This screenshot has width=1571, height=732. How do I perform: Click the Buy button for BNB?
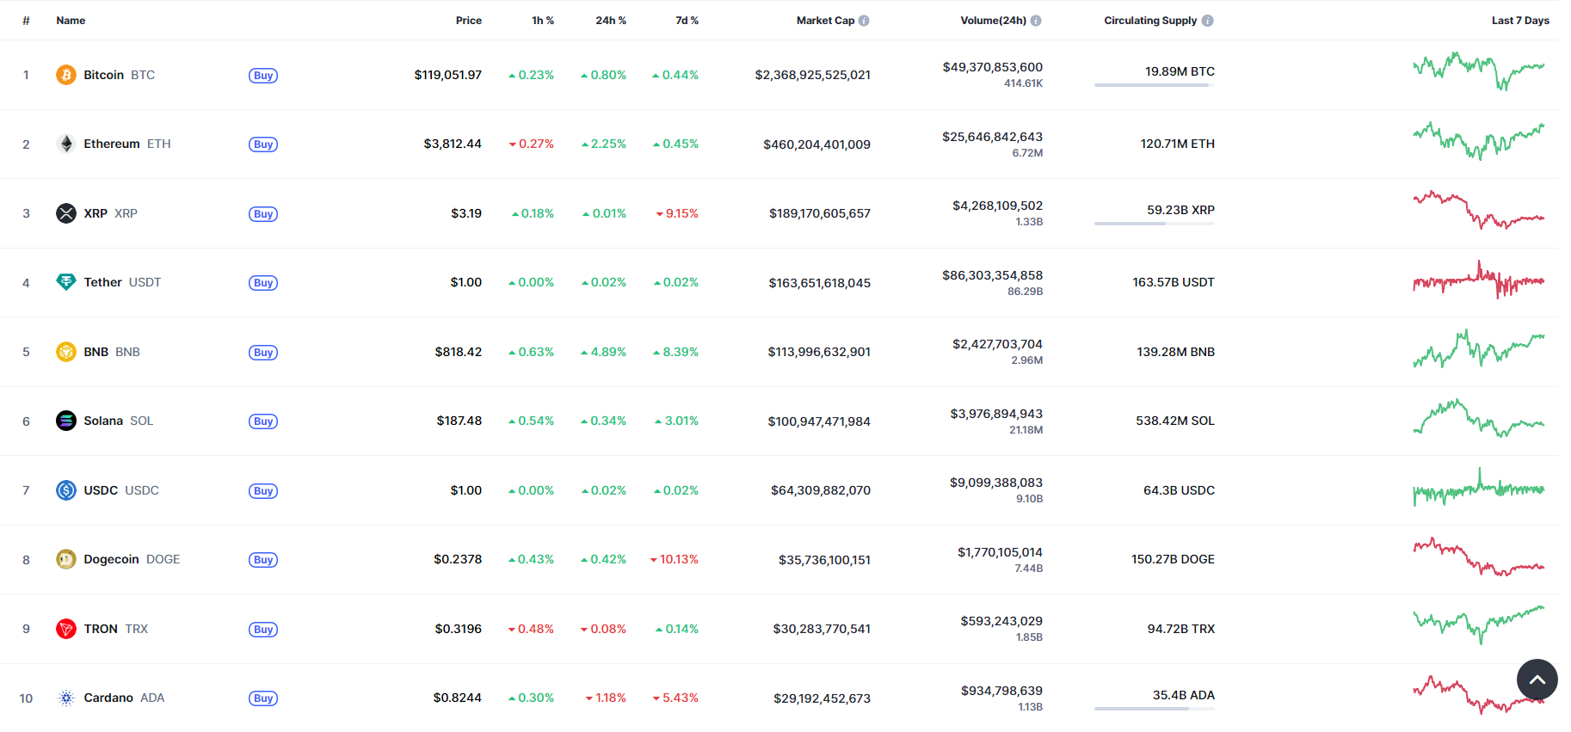click(x=263, y=353)
